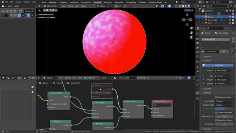Hide the Sphere.001 object with its eye icon

(230, 20)
